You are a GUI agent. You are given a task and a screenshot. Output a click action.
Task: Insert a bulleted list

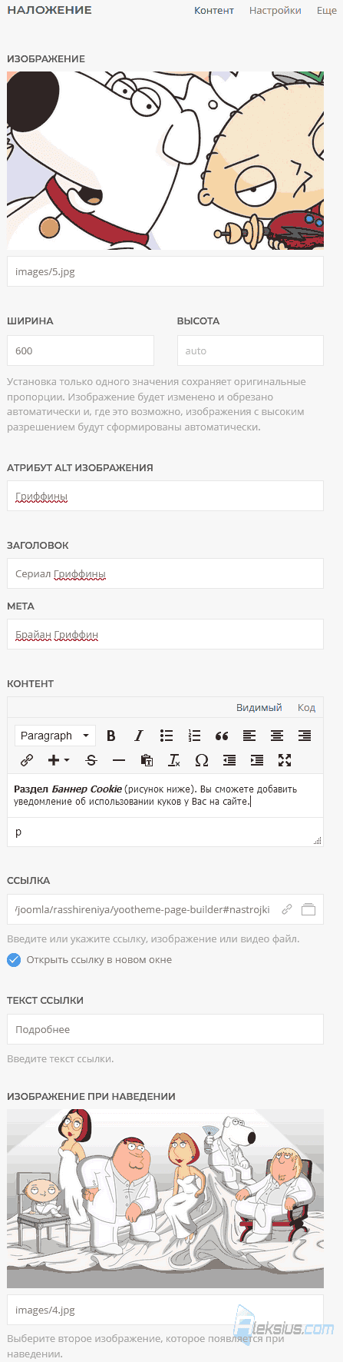tap(167, 736)
